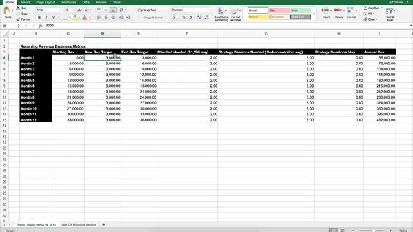Click the formula bar showing 3000
The width and height of the screenshot is (413, 232).
pos(227,26)
